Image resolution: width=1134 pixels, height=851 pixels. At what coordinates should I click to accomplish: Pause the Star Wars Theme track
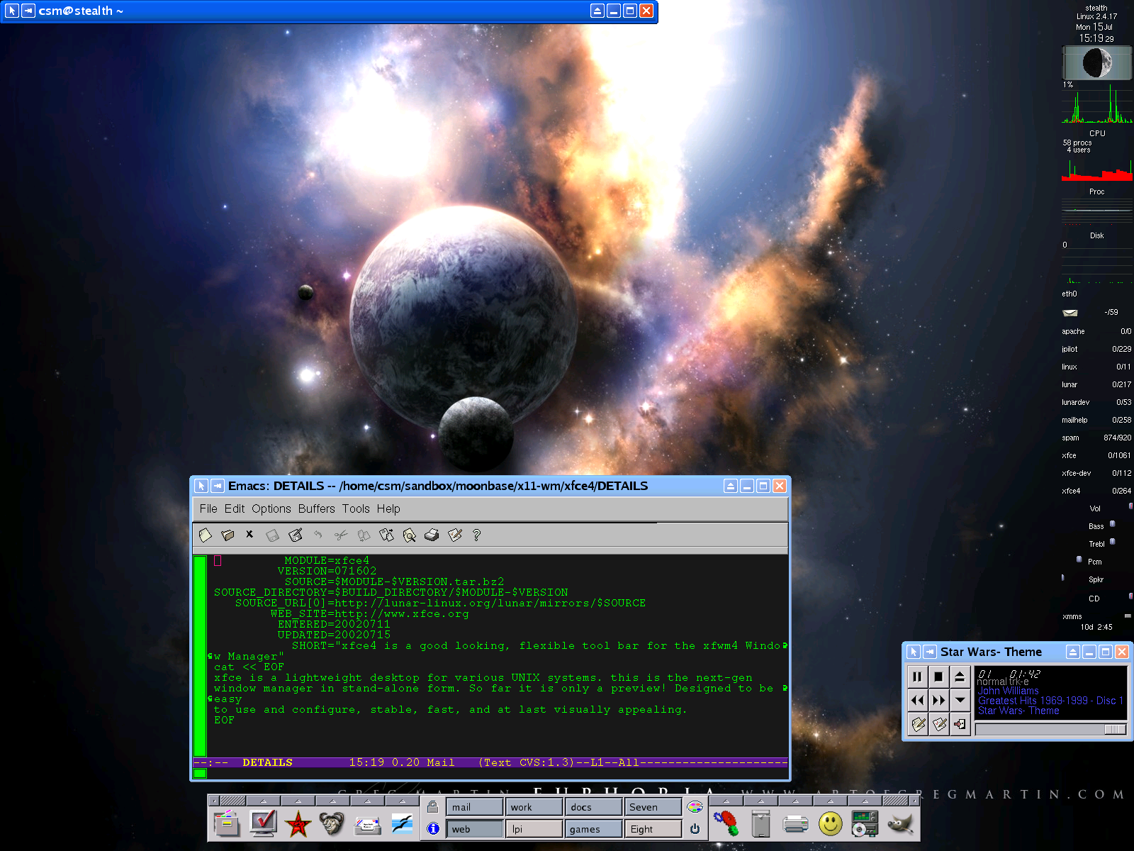[x=917, y=677]
